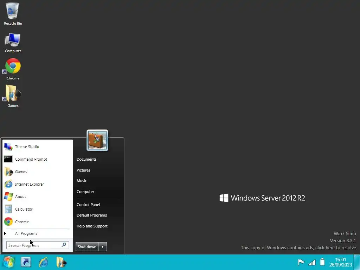This screenshot has height=270, width=360.
Task: Click the battery tray icon
Action: [x=322, y=262]
